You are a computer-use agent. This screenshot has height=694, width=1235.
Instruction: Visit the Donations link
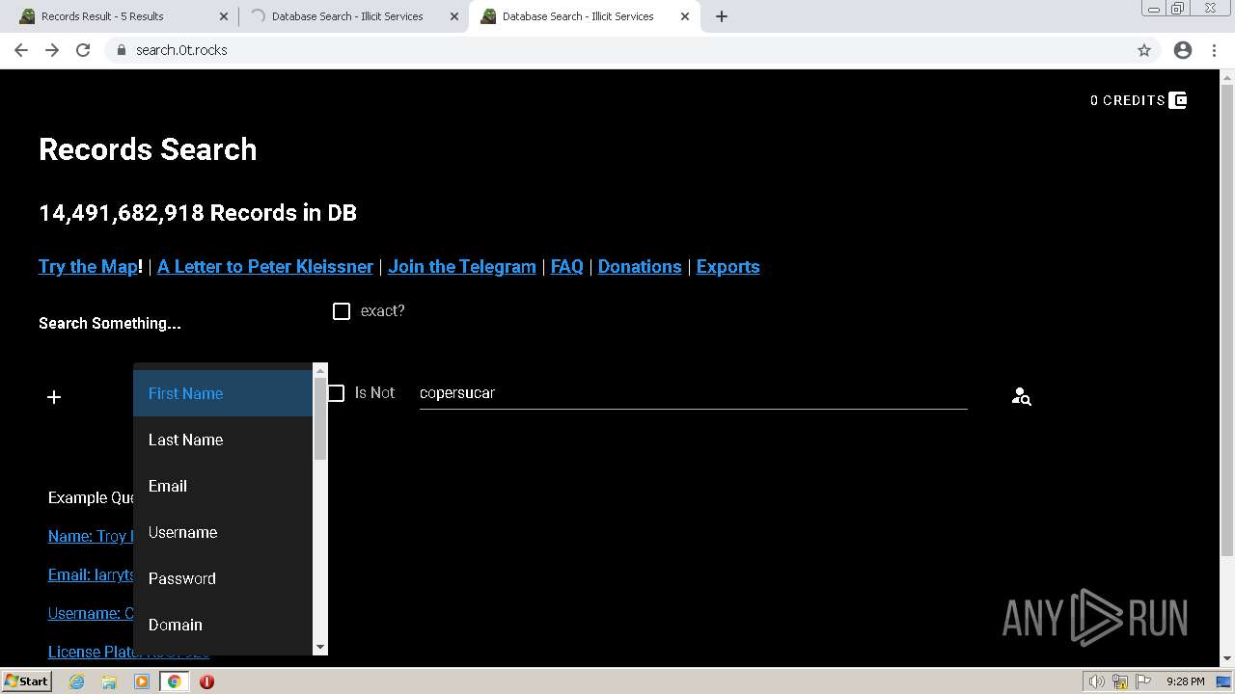640,267
